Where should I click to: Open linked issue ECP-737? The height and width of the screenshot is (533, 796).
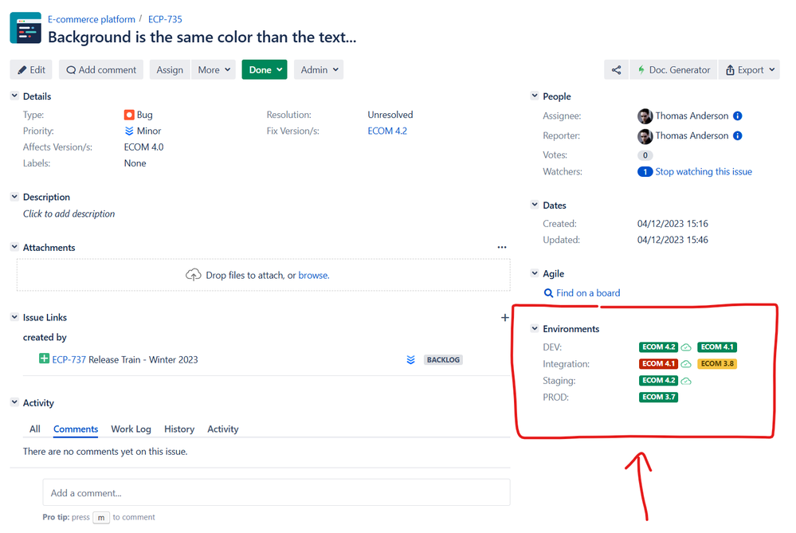click(69, 359)
